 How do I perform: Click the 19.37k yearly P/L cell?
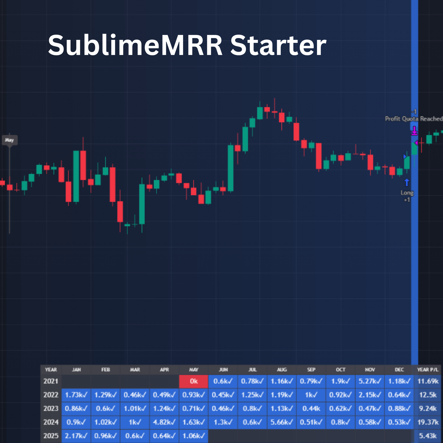click(x=428, y=422)
